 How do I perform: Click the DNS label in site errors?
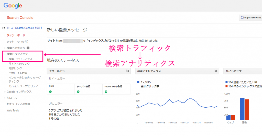coord(51,86)
